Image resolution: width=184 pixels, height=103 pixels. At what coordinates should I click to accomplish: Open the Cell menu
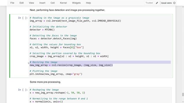53,3
